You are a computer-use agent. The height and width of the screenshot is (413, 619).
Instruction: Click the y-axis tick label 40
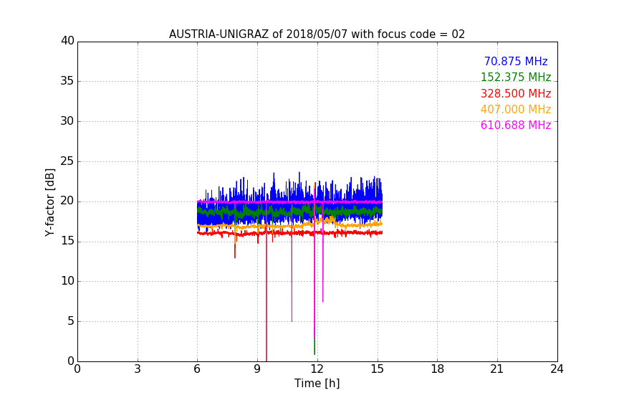tap(67, 41)
